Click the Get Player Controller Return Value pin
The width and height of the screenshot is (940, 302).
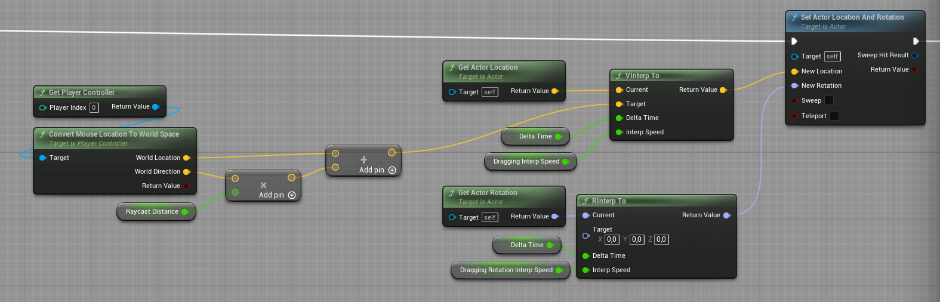click(x=156, y=107)
